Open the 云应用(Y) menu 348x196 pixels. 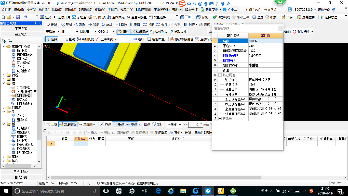(127, 10)
